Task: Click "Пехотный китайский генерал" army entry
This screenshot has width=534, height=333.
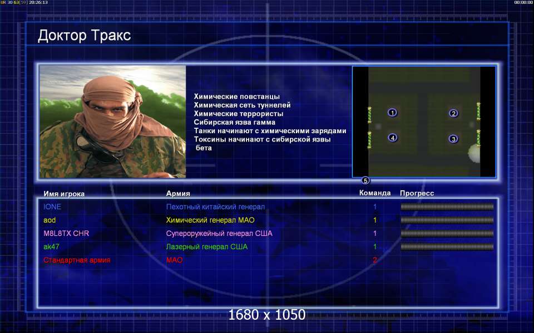Action: pyautogui.click(x=215, y=206)
